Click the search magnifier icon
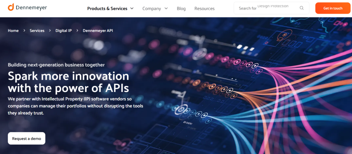This screenshot has width=352, height=154. (x=301, y=8)
